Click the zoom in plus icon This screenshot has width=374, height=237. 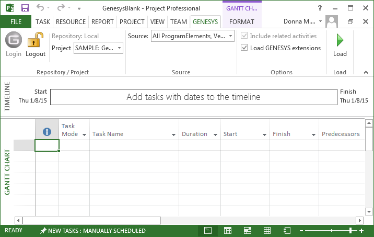click(361, 231)
